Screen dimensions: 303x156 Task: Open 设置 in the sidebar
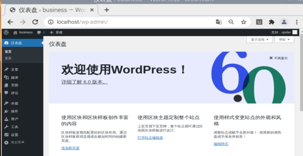(22, 135)
